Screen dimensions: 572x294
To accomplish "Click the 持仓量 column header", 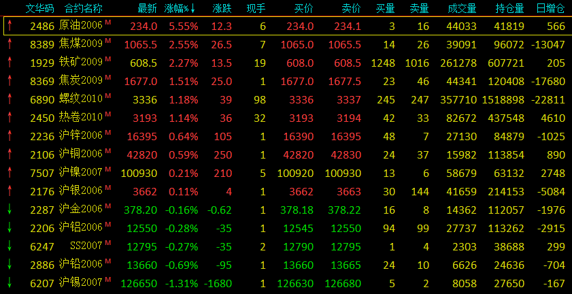I will coord(509,8).
